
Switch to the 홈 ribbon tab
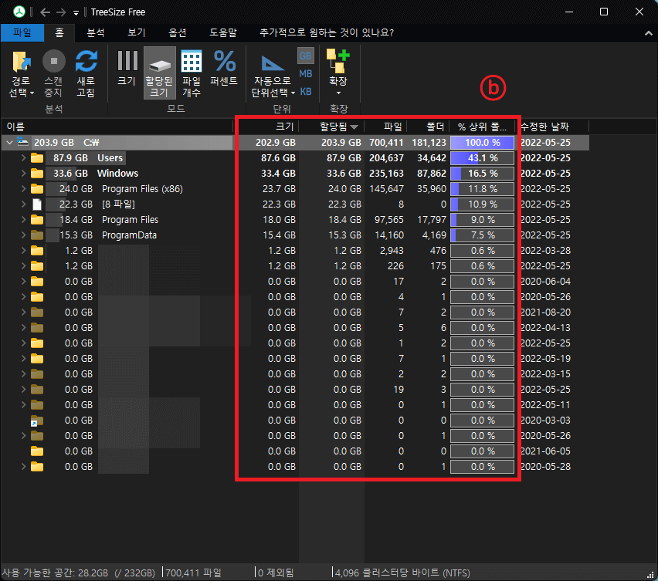pos(59,32)
